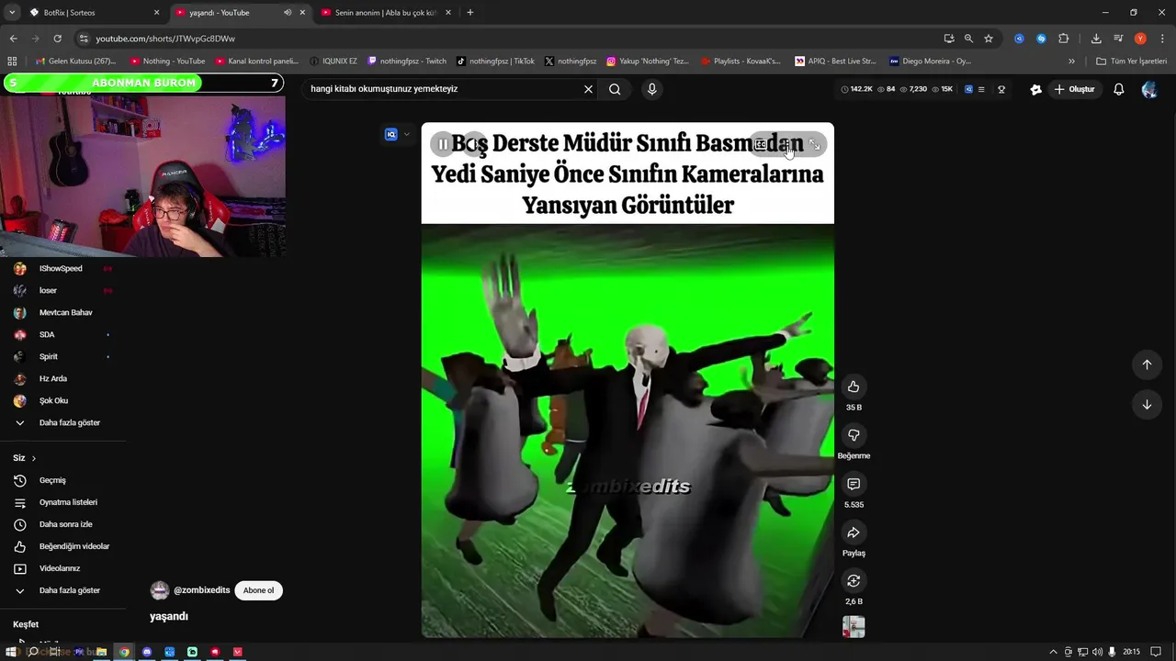Open the short's sound source thumbnail

point(854,627)
